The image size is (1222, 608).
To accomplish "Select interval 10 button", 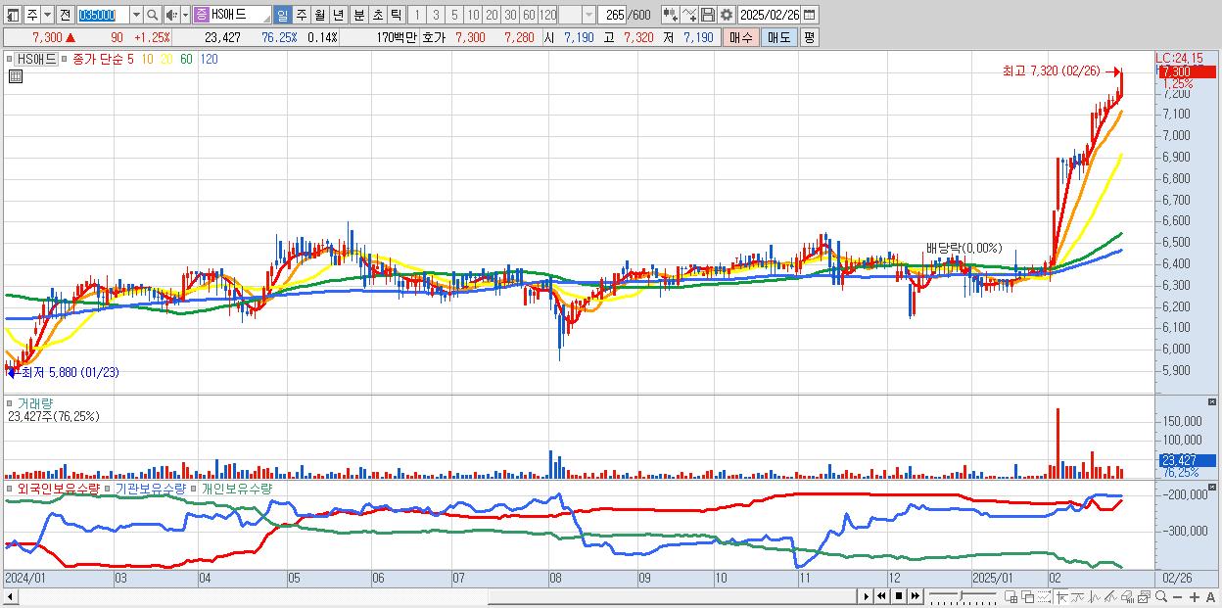I will (473, 15).
